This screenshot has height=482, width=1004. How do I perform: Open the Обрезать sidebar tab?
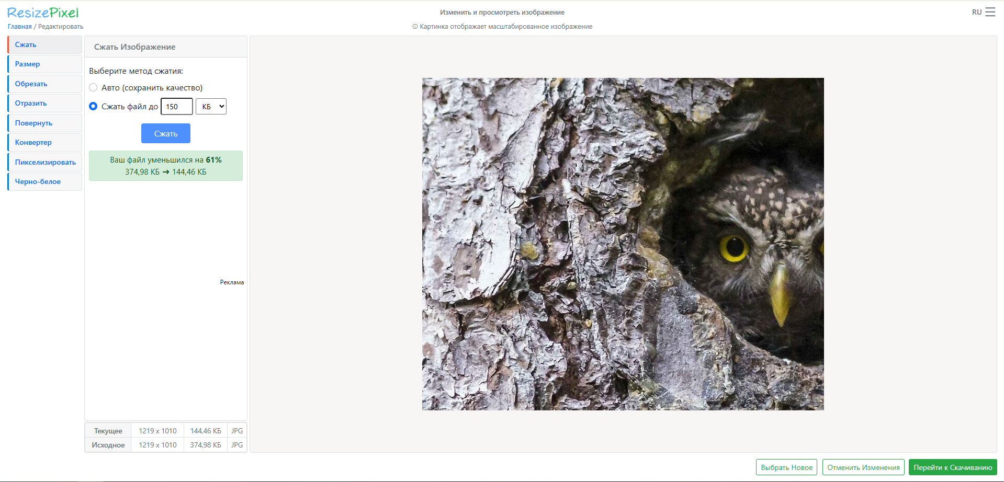coord(45,84)
